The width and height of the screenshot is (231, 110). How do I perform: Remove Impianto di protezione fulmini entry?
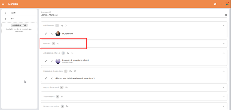coord(52,61)
